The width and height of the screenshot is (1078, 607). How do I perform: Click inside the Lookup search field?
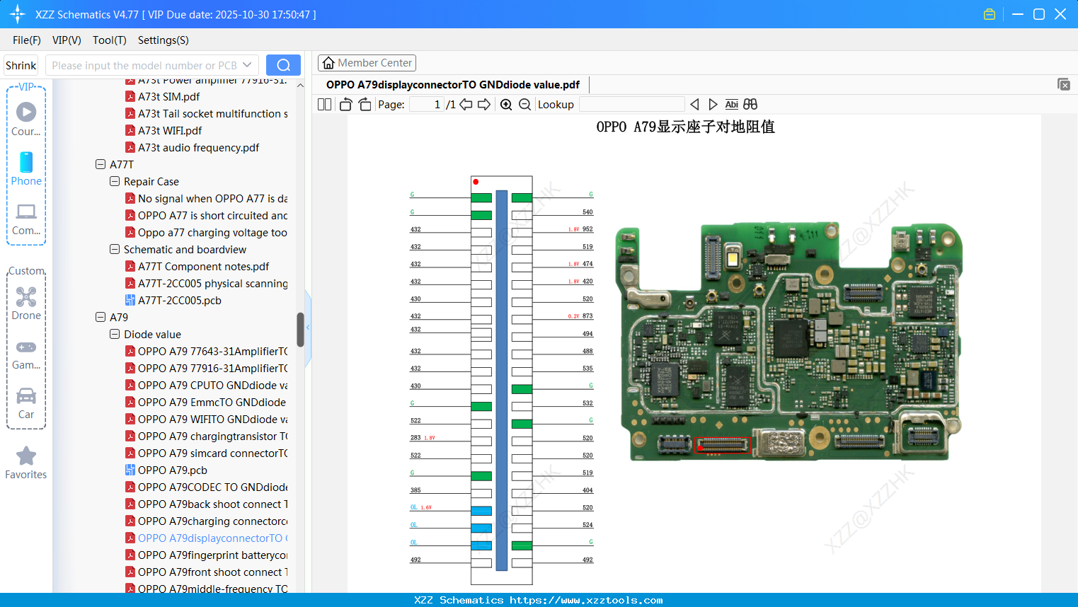point(632,104)
